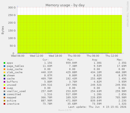
Task: Click the 'mapped' legend label
Action: (12, 98)
